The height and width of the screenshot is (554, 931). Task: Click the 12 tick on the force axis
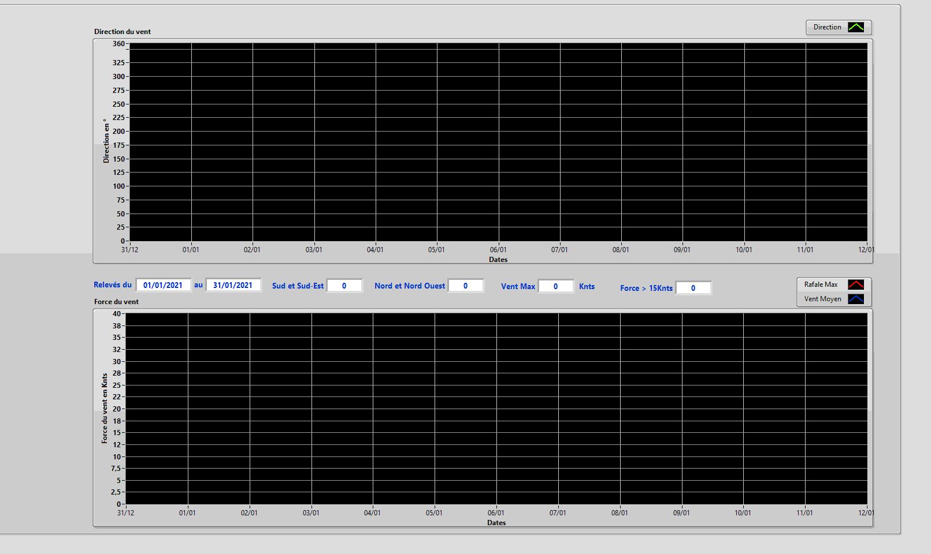[x=117, y=445]
